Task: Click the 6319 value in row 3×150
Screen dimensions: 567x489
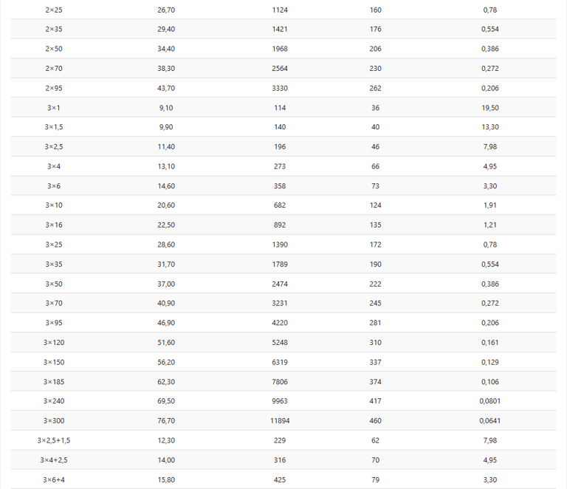Action: coord(280,362)
